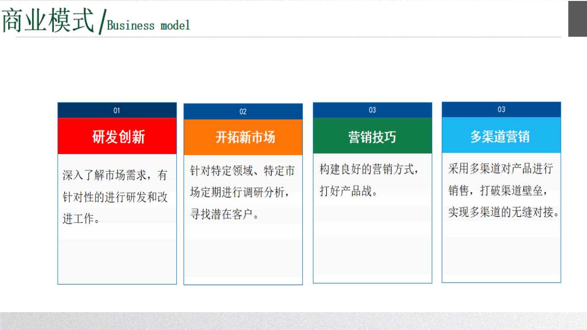587x330 pixels.
Task: Click the light blue 多渠道营销 header
Action: (x=501, y=136)
